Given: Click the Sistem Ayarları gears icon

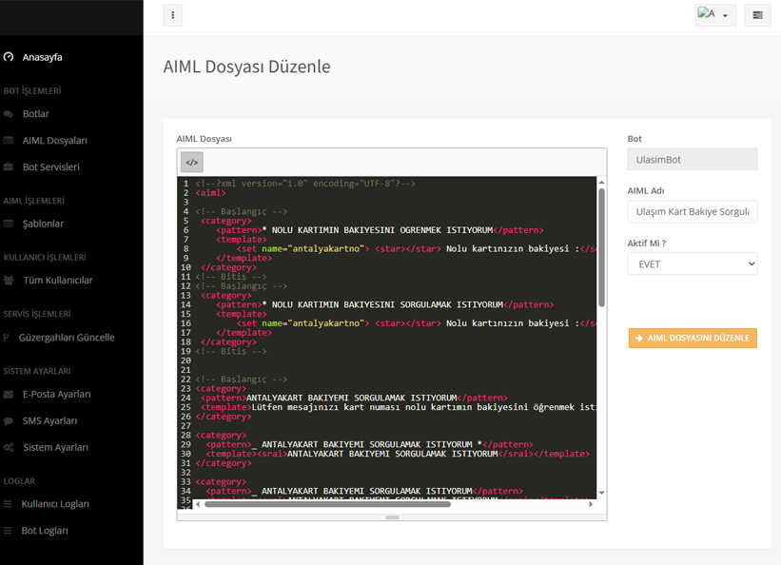Looking at the screenshot, I should (x=9, y=448).
